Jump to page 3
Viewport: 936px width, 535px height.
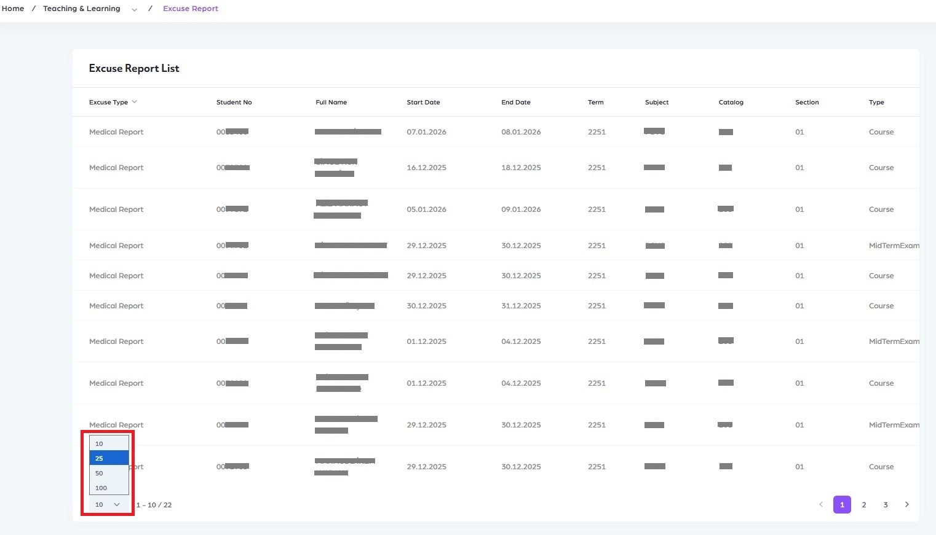tap(885, 504)
